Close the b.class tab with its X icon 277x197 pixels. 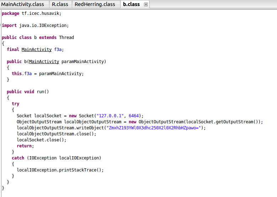coord(146,5)
